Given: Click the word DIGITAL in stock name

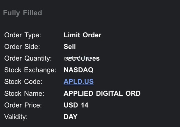Looking at the screenshot, I should pos(110,93).
